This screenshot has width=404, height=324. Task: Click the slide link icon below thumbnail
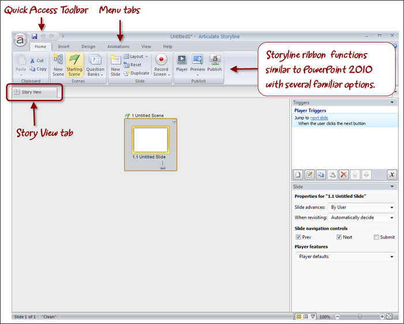coord(163,168)
